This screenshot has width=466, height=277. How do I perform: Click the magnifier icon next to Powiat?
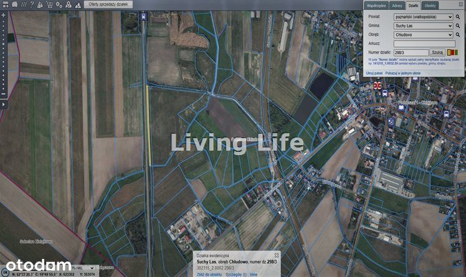point(458,17)
